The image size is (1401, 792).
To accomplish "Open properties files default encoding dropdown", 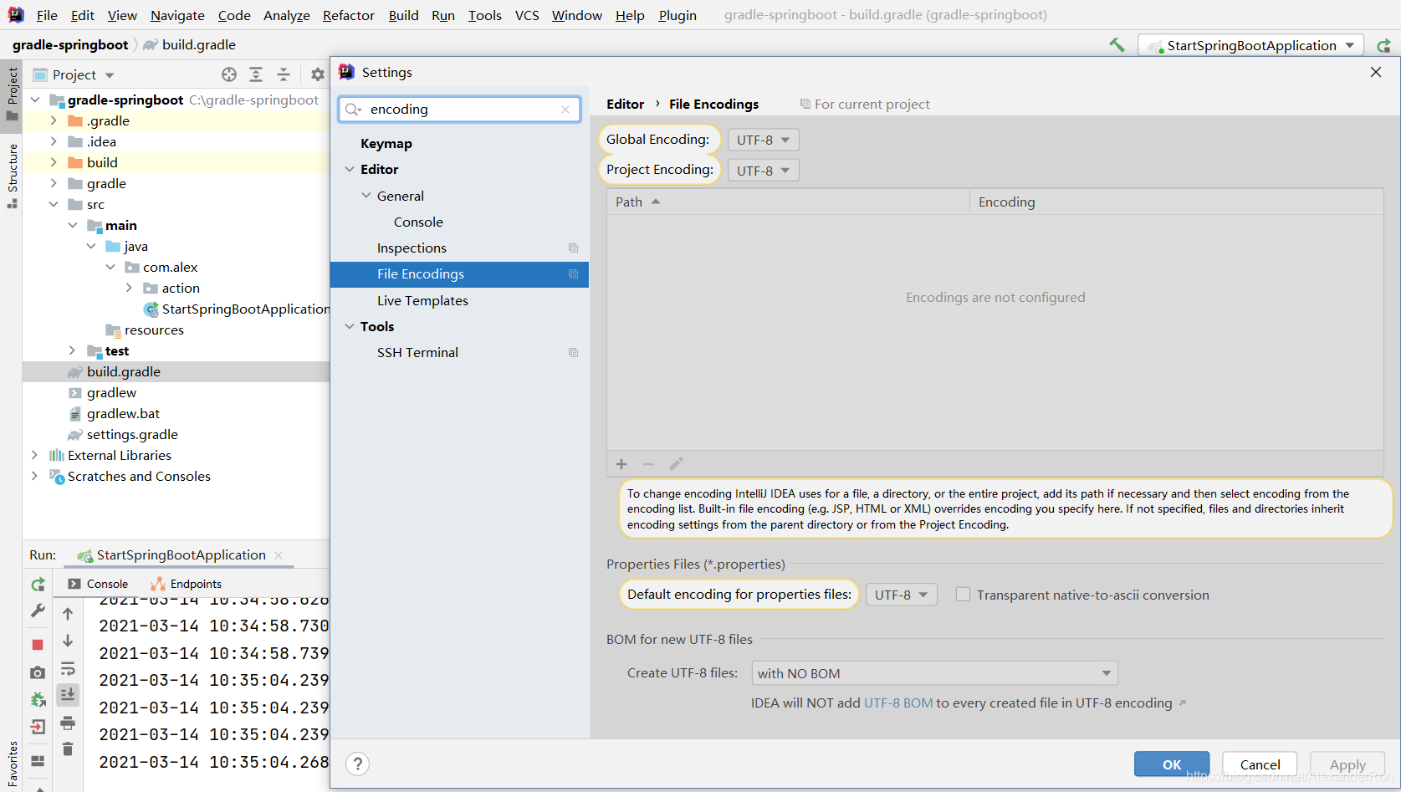I will (901, 595).
